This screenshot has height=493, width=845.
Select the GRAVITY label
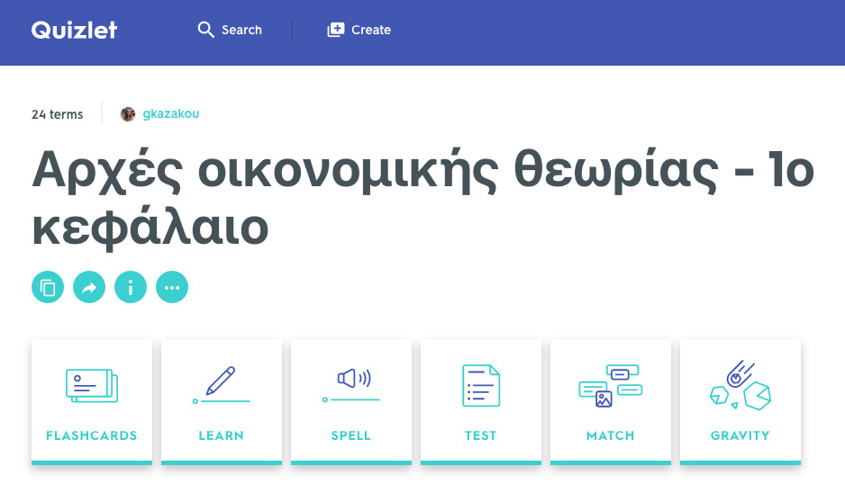[741, 435]
